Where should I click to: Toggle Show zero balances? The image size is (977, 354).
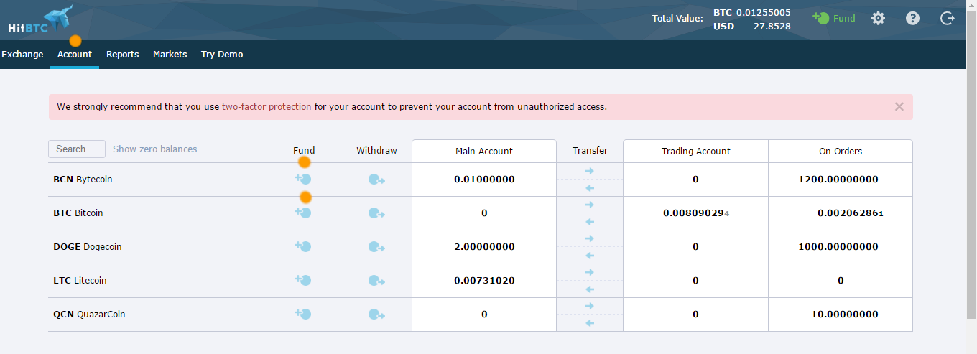pos(155,149)
